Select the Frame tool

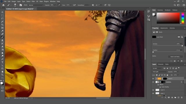point(2,28)
